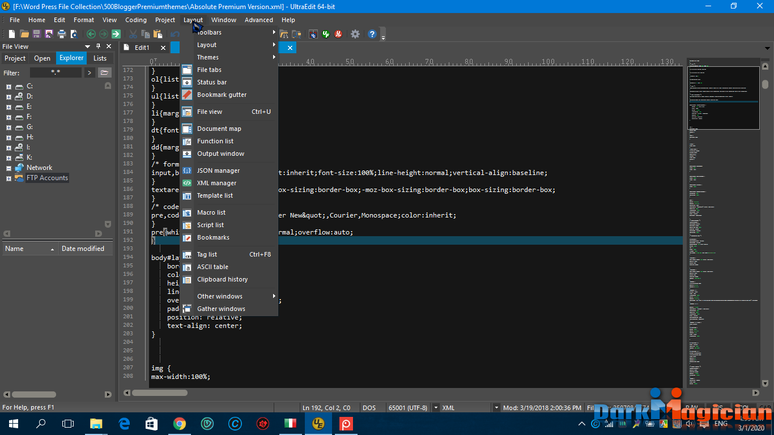Switch to the Project tab in File View
Viewport: 774px width, 435px height.
[x=15, y=58]
